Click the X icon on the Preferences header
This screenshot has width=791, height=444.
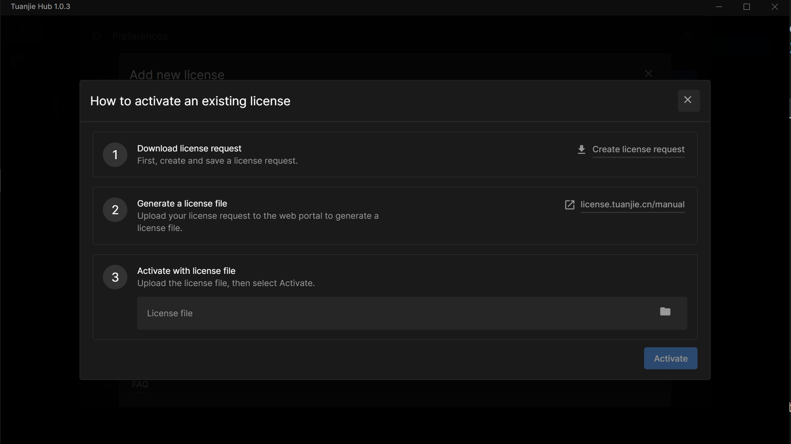coord(688,35)
